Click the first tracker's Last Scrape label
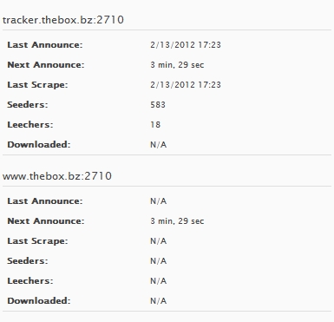The width and height of the screenshot is (334, 322). click(x=37, y=85)
